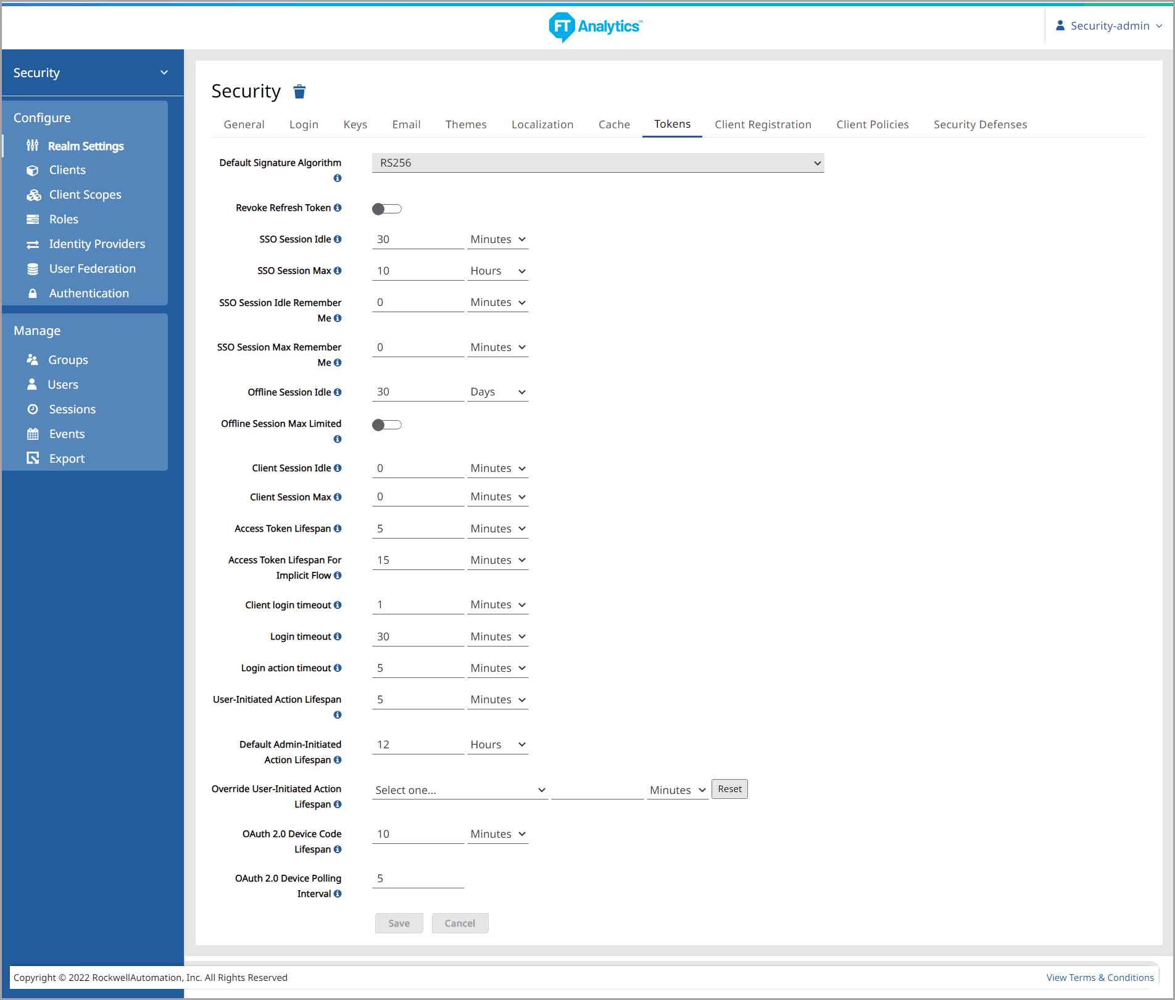
Task: Click the info icon for OAuth 2.0 Device Polling Interval
Action: click(x=338, y=894)
